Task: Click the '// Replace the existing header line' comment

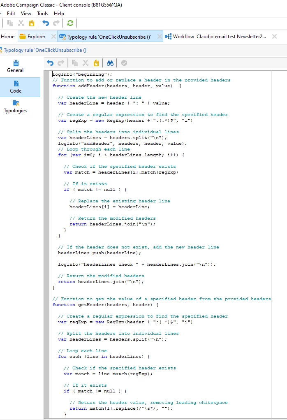Action: pos(120,201)
